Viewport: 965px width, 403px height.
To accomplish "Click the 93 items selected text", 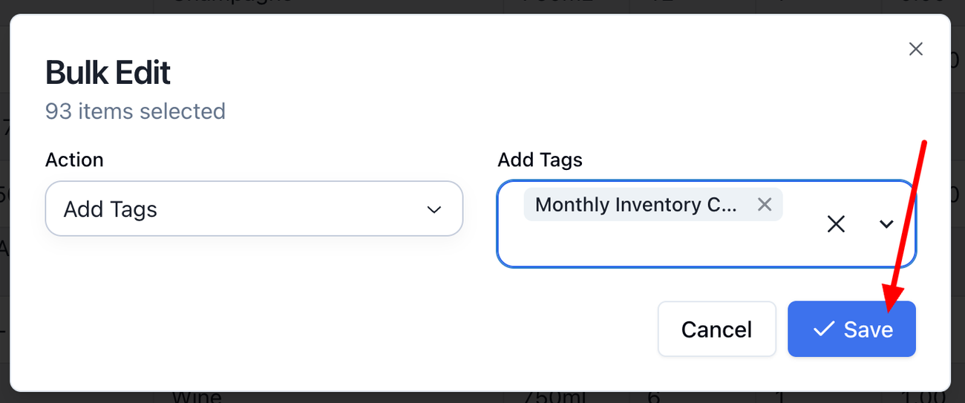I will 135,111.
